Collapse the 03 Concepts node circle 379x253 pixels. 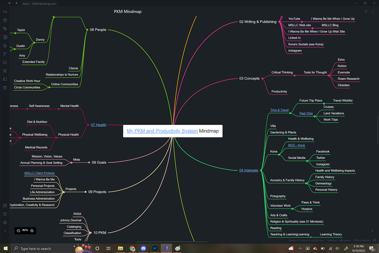(x=262, y=78)
